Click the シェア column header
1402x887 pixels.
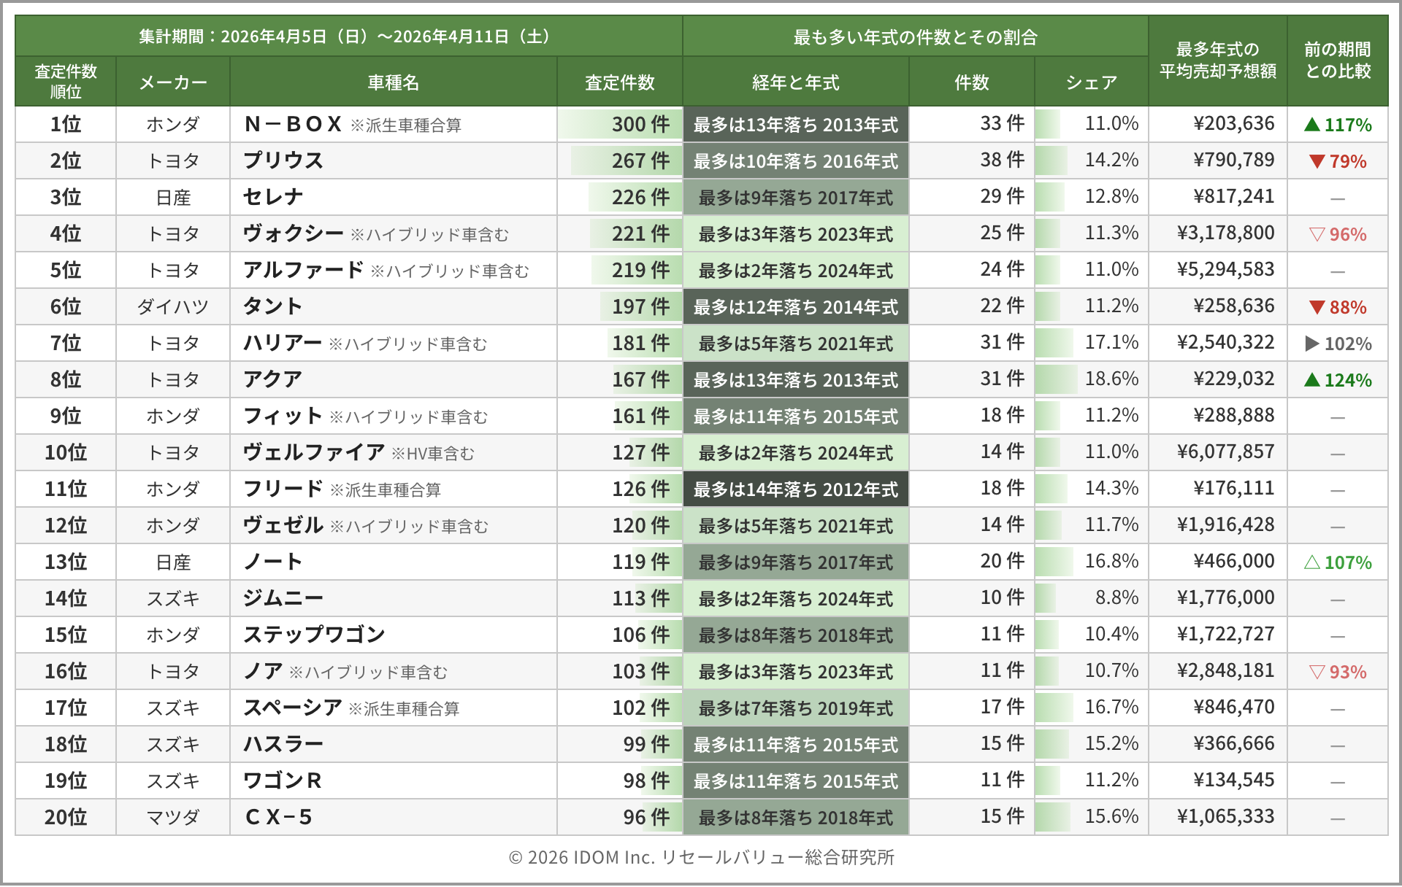[1091, 82]
